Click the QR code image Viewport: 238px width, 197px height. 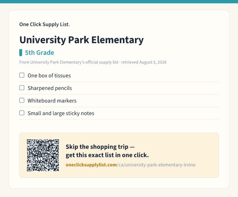43,155
